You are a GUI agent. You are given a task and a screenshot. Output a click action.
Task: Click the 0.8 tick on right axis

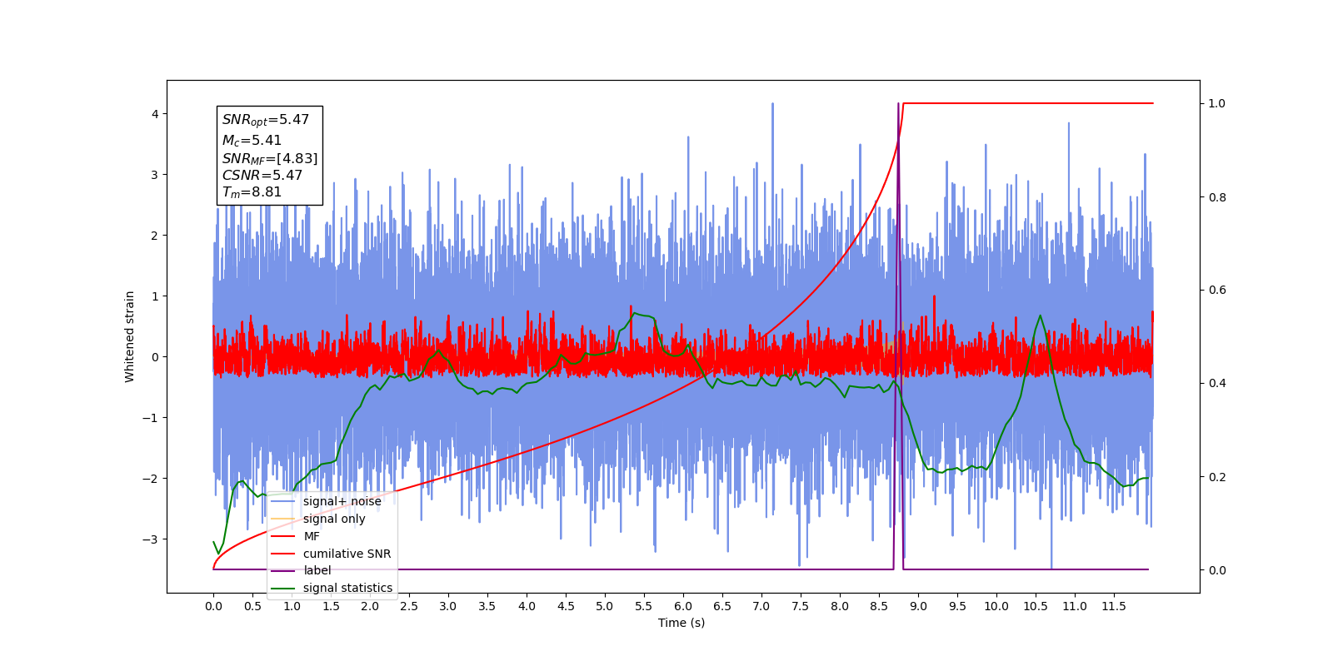click(x=1217, y=197)
